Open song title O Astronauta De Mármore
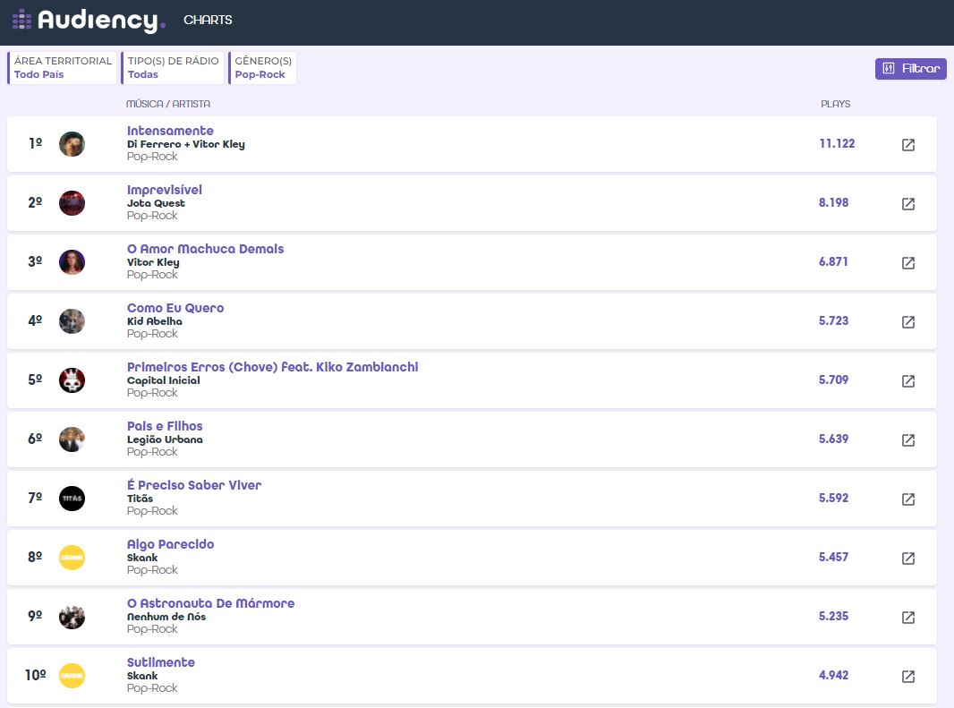 click(x=210, y=603)
